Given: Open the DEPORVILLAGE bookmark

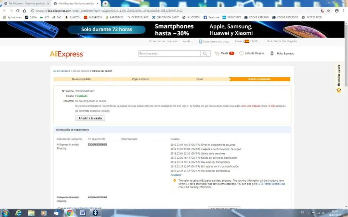Looking at the screenshot, I should point(137,17).
